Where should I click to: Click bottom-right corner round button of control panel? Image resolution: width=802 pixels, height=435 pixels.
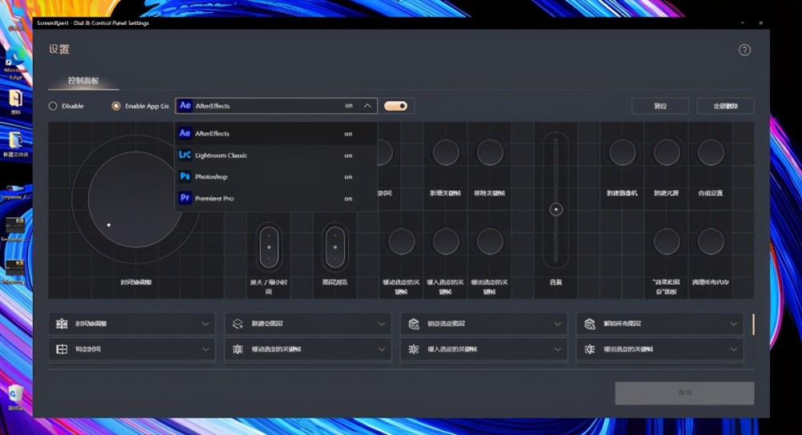click(711, 242)
